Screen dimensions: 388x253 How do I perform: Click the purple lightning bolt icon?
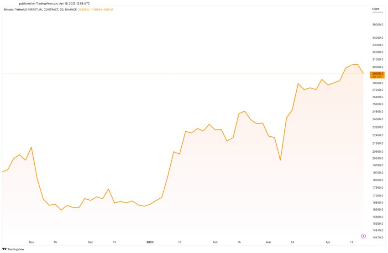[363, 236]
